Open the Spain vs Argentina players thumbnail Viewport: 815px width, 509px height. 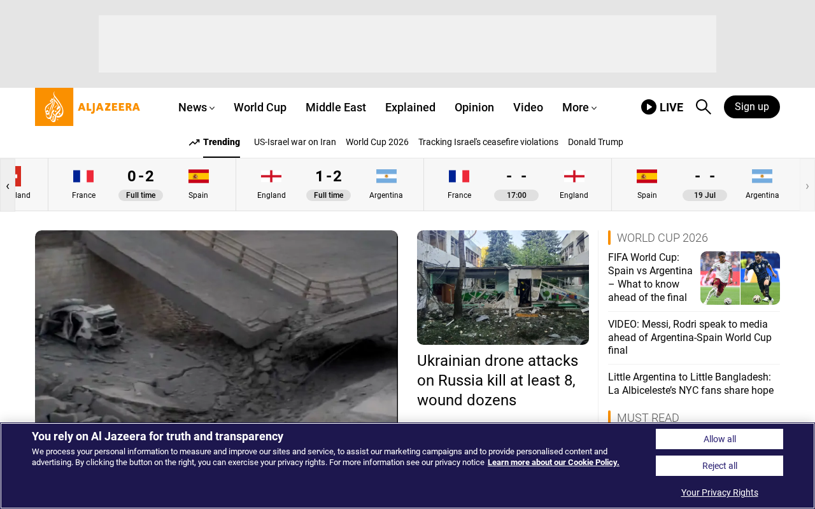click(740, 278)
